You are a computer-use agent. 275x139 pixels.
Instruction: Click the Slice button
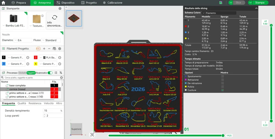point(239,3)
